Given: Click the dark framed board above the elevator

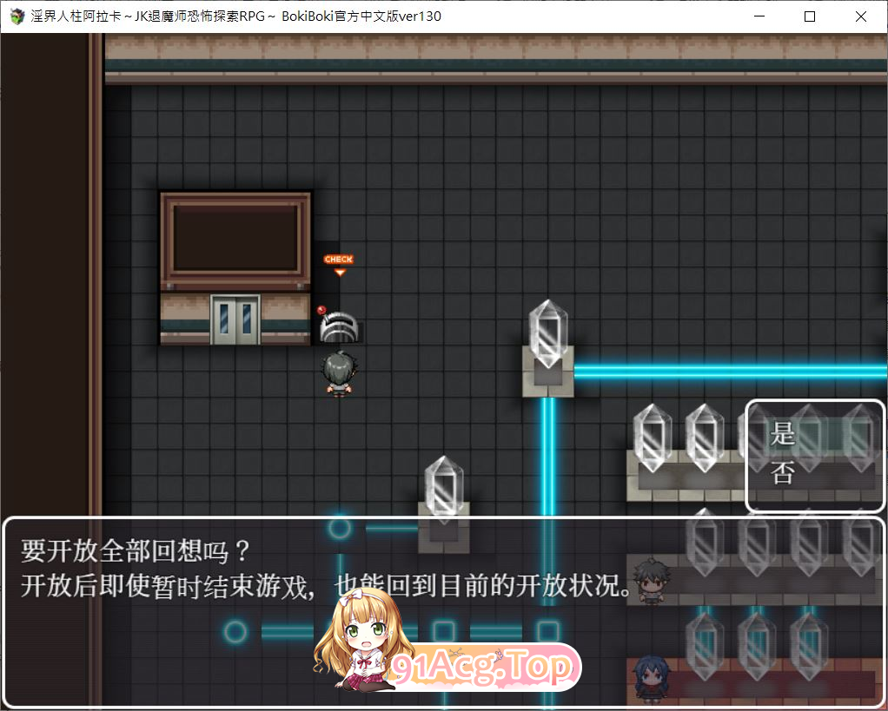Looking at the screenshot, I should 235,239.
